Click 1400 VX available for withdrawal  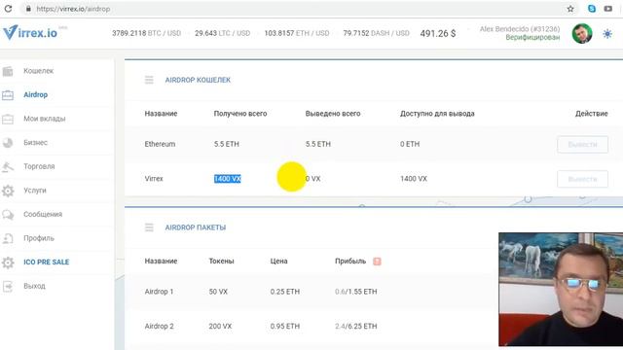[414, 179]
